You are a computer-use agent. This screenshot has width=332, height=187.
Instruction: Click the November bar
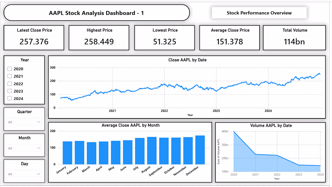point(188,151)
